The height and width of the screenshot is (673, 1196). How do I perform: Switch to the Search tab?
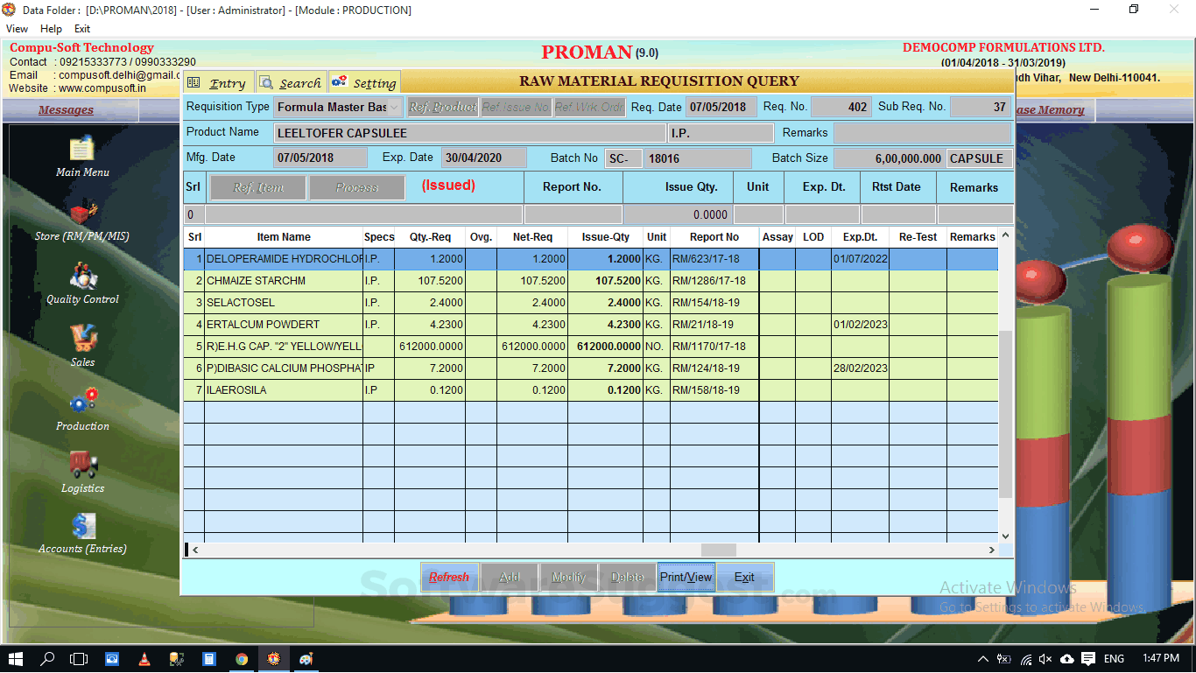point(291,81)
